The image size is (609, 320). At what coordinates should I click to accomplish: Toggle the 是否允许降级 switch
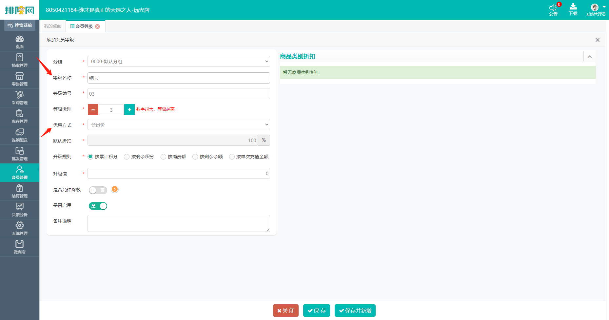98,190
